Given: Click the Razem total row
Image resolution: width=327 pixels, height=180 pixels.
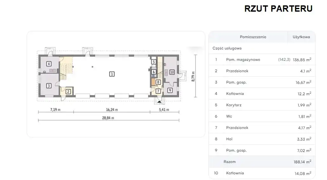Looking at the screenshot, I should [x=262, y=162].
